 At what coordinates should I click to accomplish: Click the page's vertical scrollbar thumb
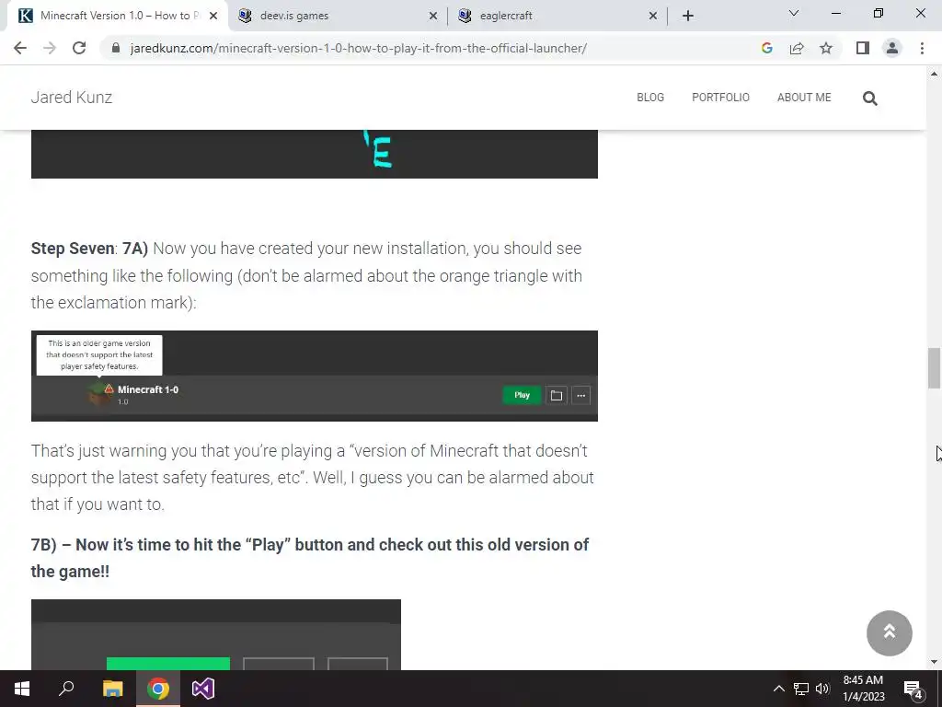point(934,368)
